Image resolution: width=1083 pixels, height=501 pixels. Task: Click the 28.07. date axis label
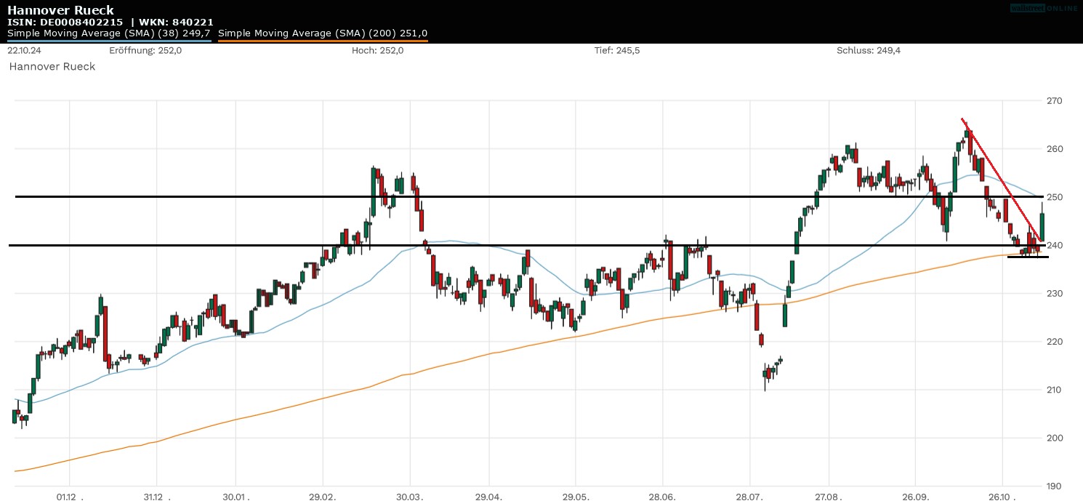pos(749,497)
